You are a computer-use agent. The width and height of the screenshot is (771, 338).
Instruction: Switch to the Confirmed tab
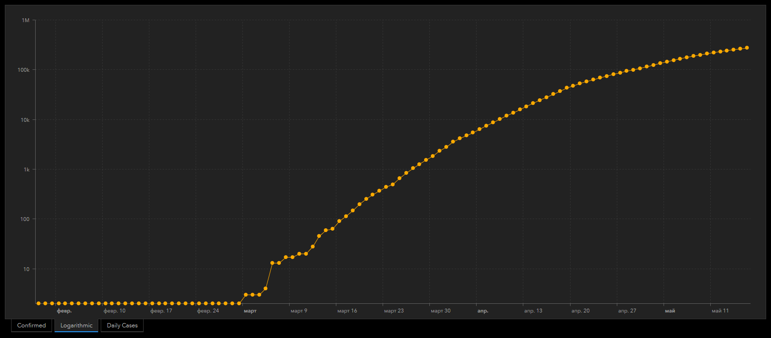pyautogui.click(x=31, y=325)
